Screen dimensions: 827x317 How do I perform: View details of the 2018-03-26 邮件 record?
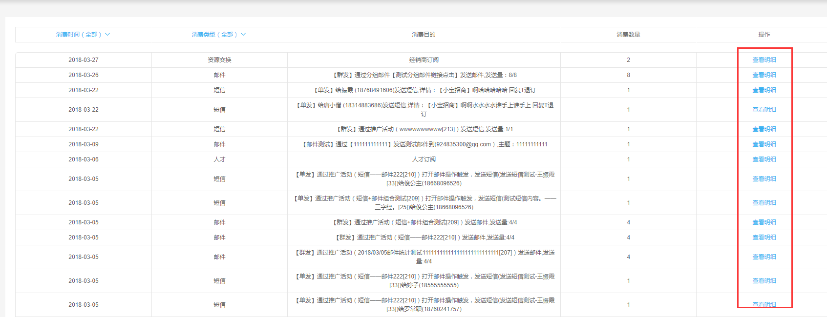point(764,75)
